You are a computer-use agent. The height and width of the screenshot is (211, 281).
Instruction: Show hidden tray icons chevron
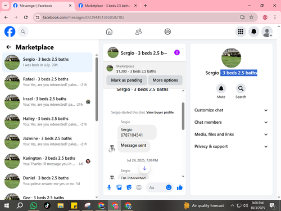[232, 205]
